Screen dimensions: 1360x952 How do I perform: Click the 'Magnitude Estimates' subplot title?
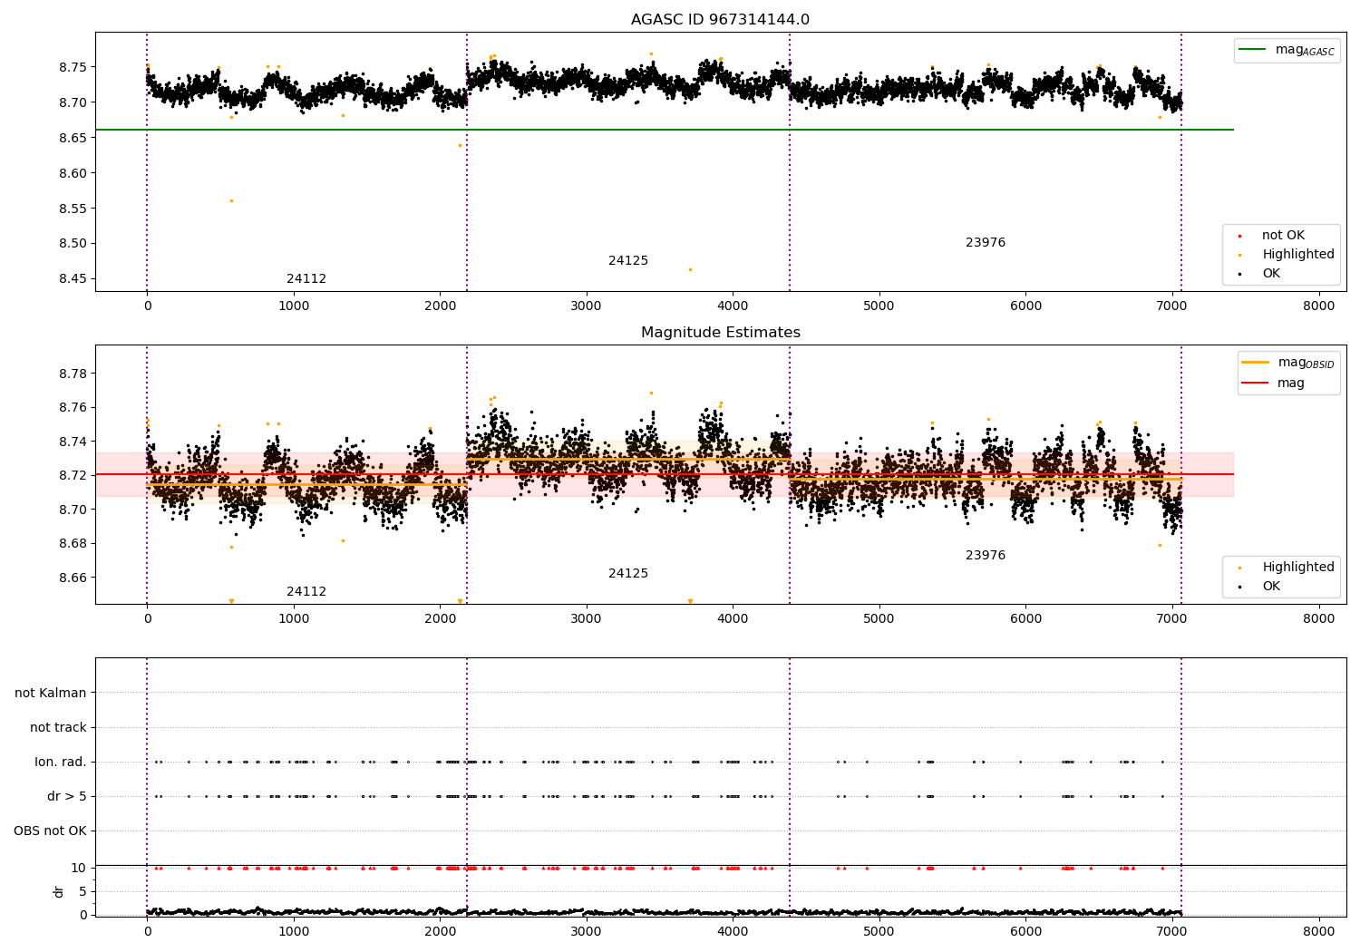point(721,333)
